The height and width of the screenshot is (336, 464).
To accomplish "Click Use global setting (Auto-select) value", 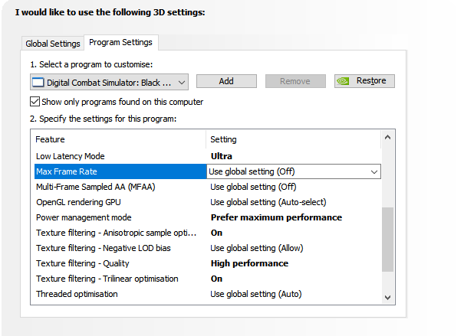I will point(268,202).
